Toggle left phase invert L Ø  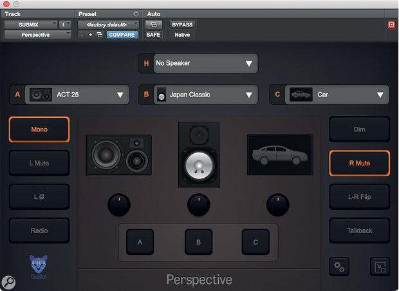pyautogui.click(x=39, y=197)
